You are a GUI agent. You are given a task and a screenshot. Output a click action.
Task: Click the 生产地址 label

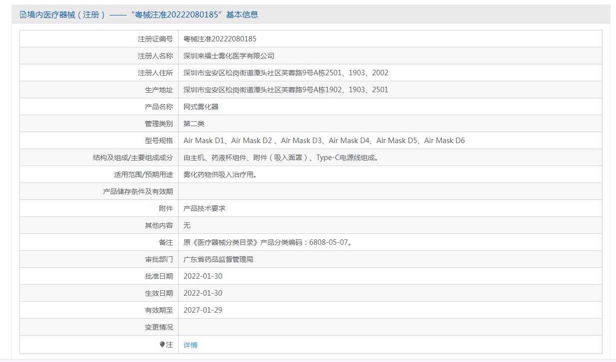[159, 90]
